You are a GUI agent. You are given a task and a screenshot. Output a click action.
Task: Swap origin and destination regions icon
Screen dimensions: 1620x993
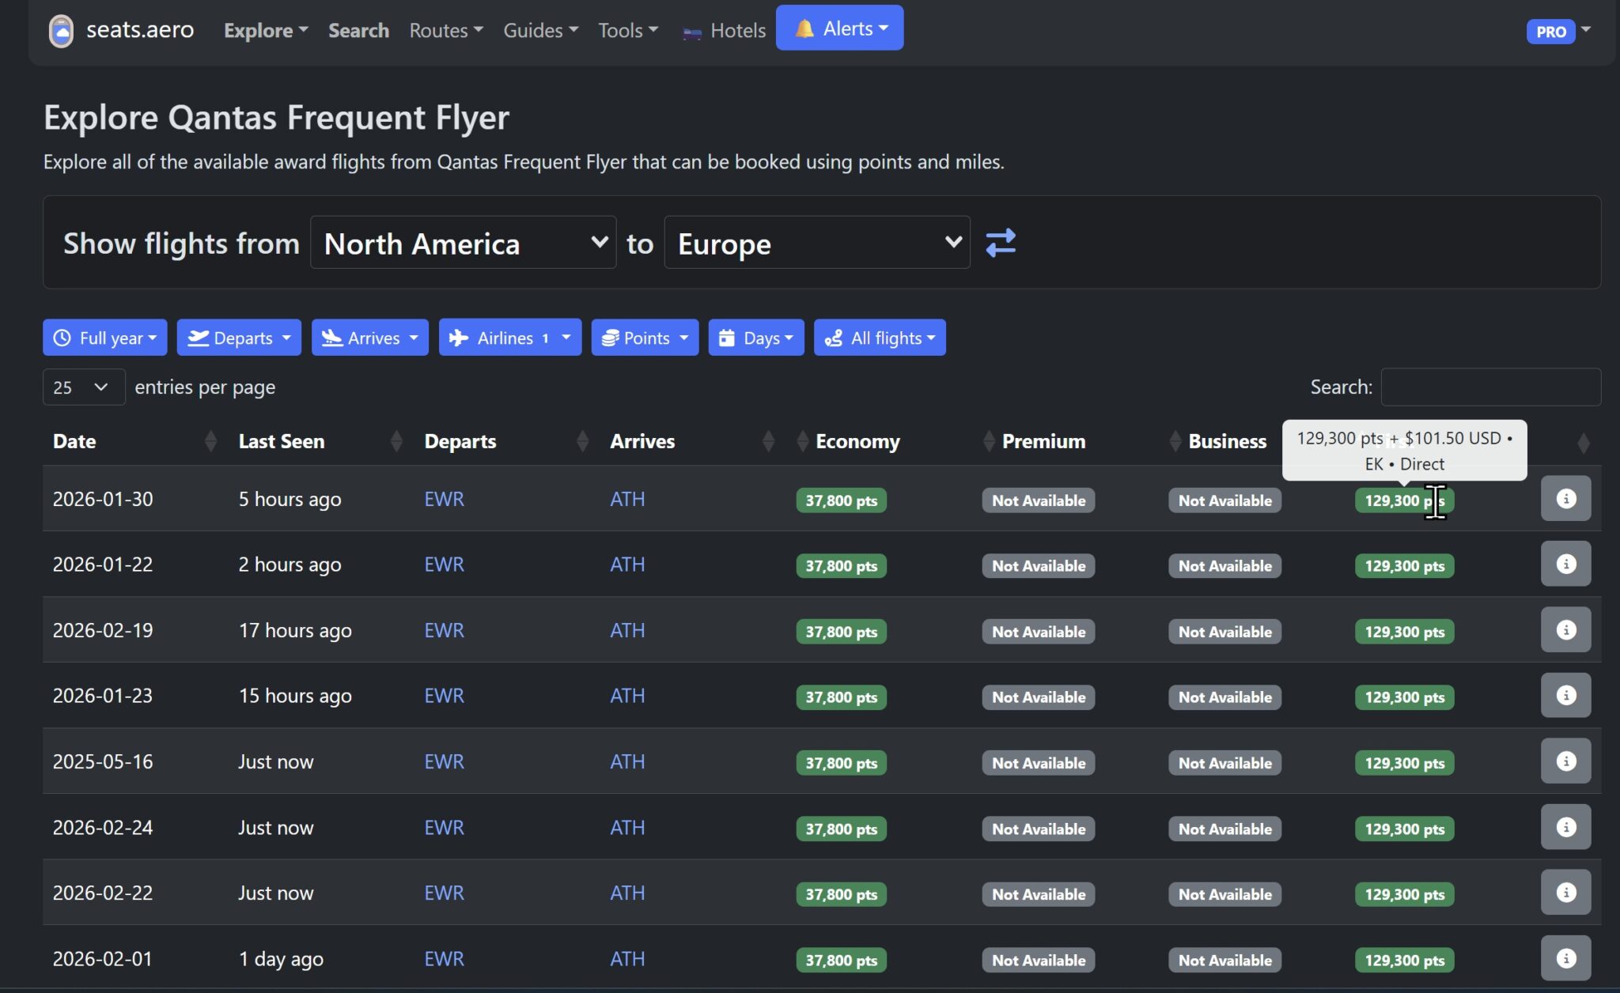1001,243
